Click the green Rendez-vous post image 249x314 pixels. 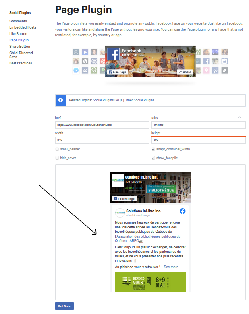tap(151, 282)
